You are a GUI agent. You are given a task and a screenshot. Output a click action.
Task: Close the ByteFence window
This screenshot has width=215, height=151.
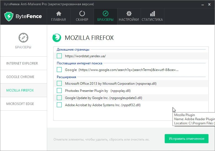pos(209,4)
